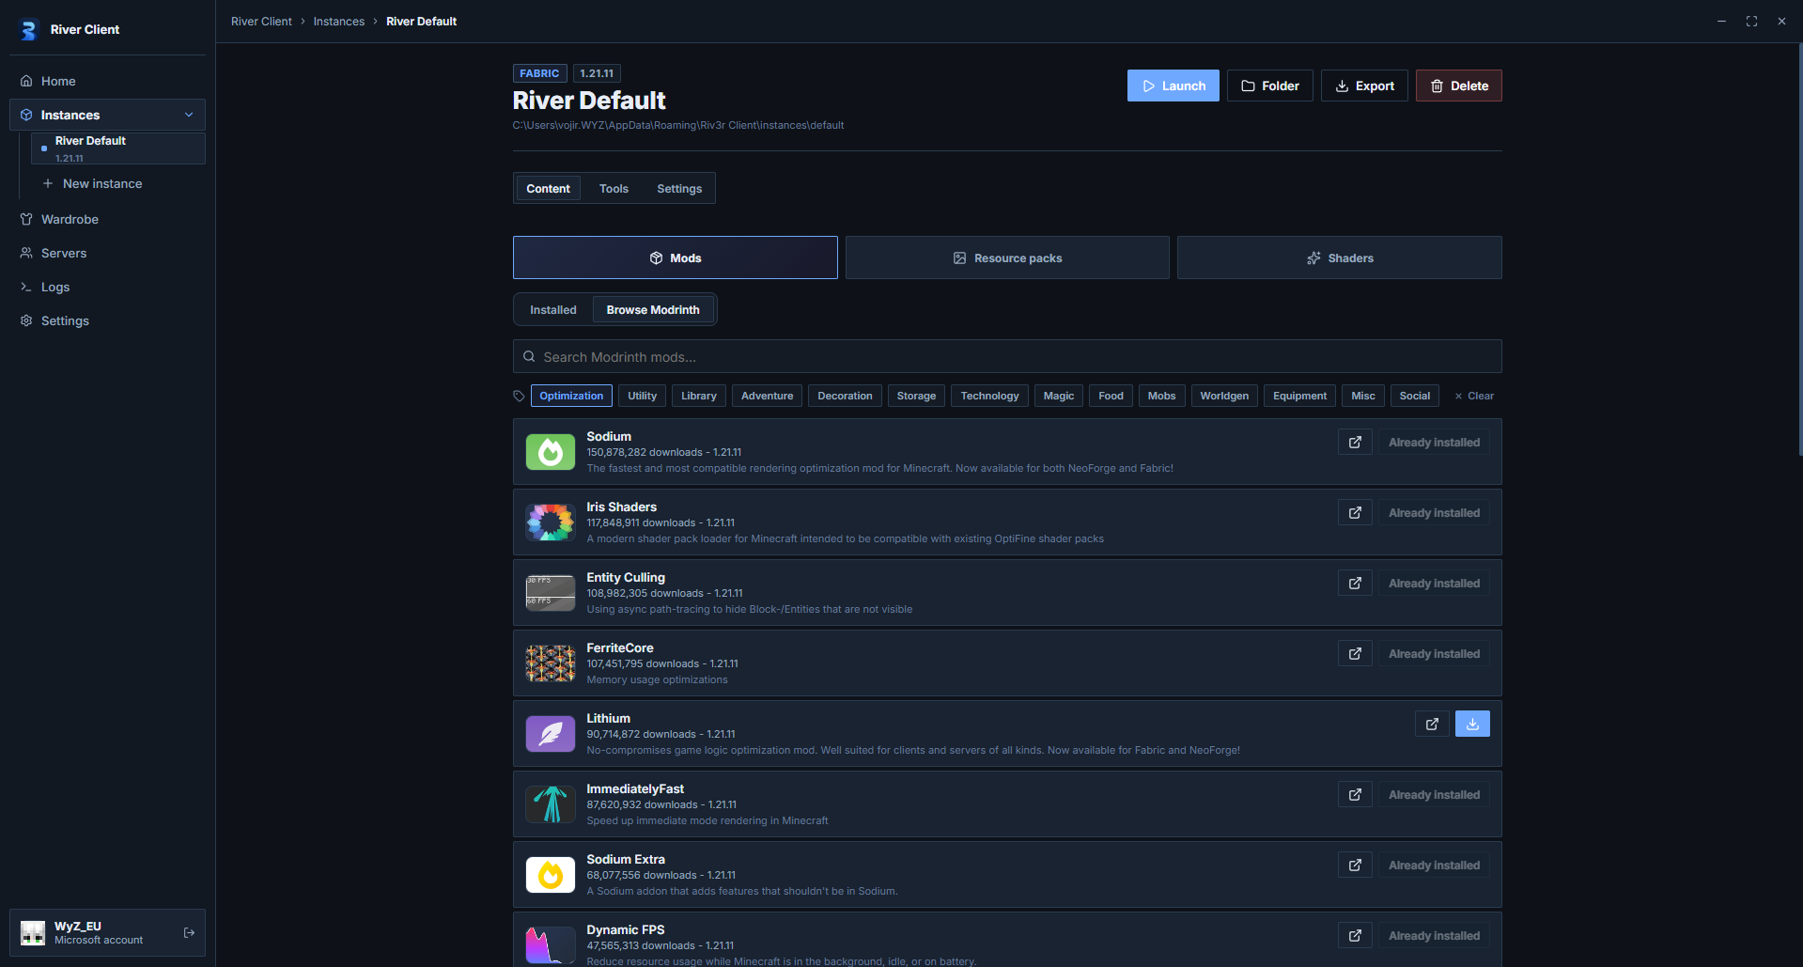
Task: Switch to the Tools tab
Action: [614, 188]
